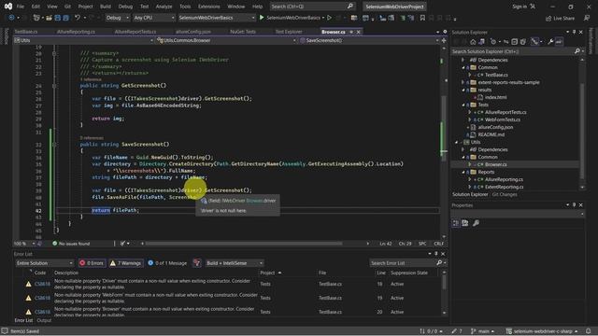Select ExtentReporting.cs in Solution Explorer

click(504, 187)
